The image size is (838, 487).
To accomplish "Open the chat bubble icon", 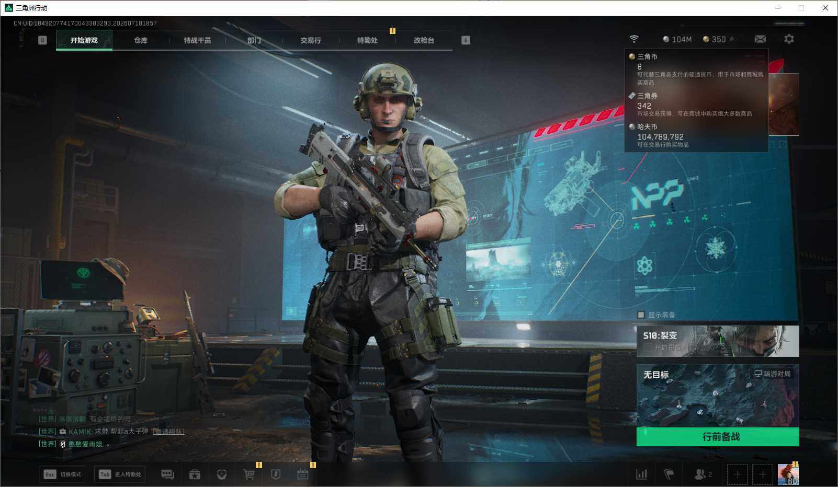I will (167, 474).
